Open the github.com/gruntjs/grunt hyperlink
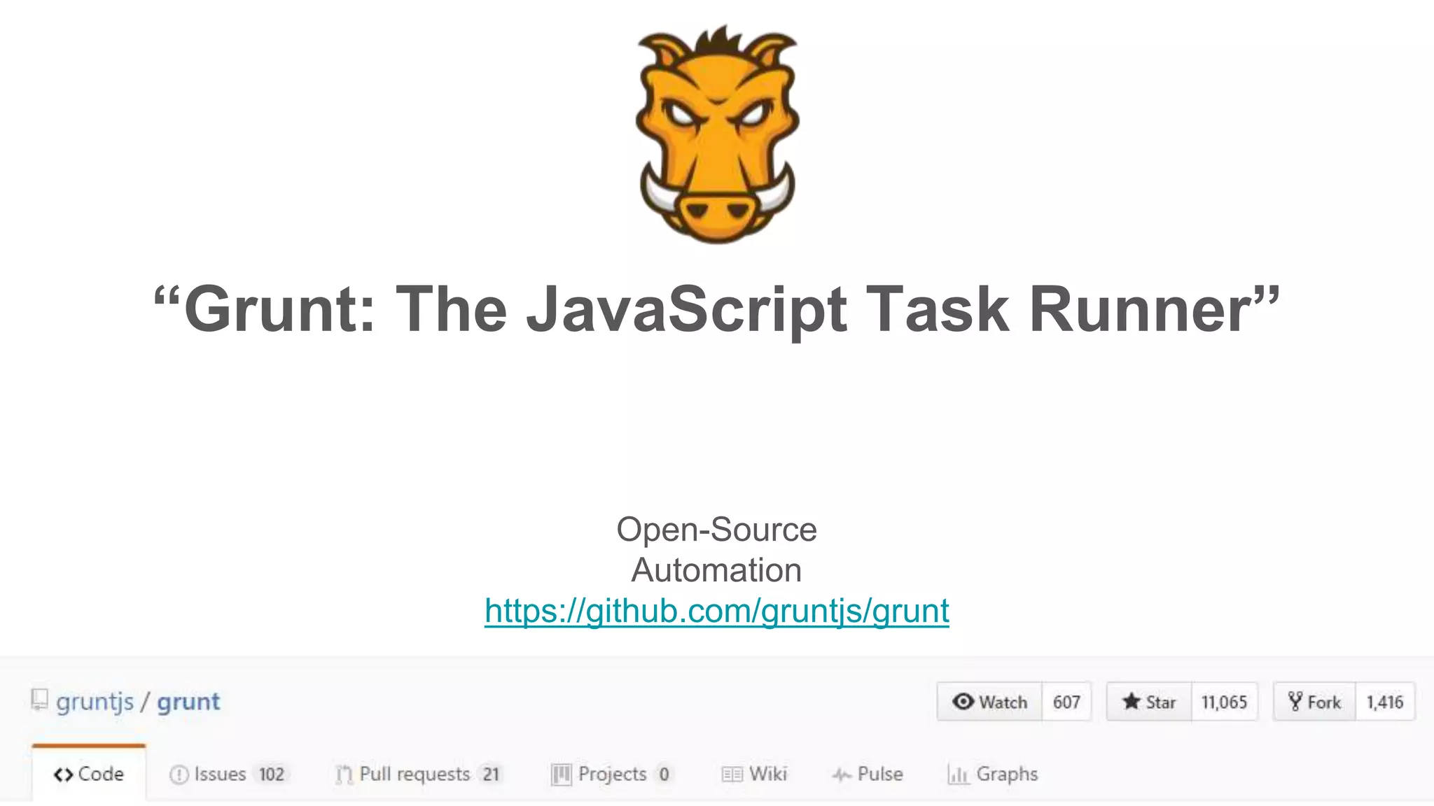 (716, 610)
